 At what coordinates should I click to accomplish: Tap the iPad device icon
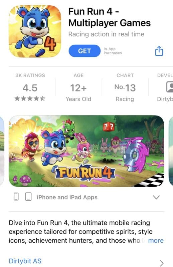point(28,197)
